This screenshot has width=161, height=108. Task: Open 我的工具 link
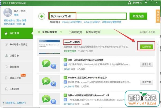tap(21, 24)
